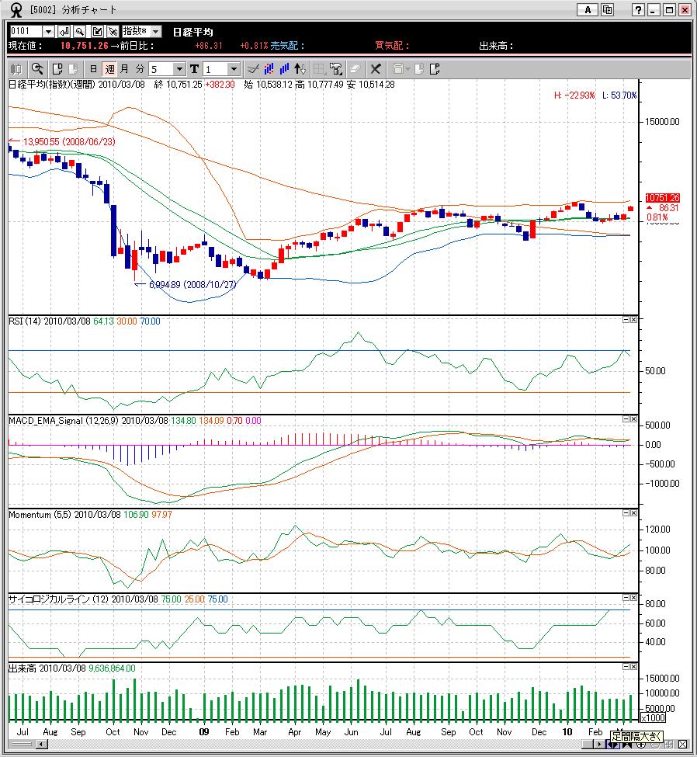Screen dimensions: 697x757
Task: Click the search icon beside the stock code
Action: pyautogui.click(x=80, y=31)
